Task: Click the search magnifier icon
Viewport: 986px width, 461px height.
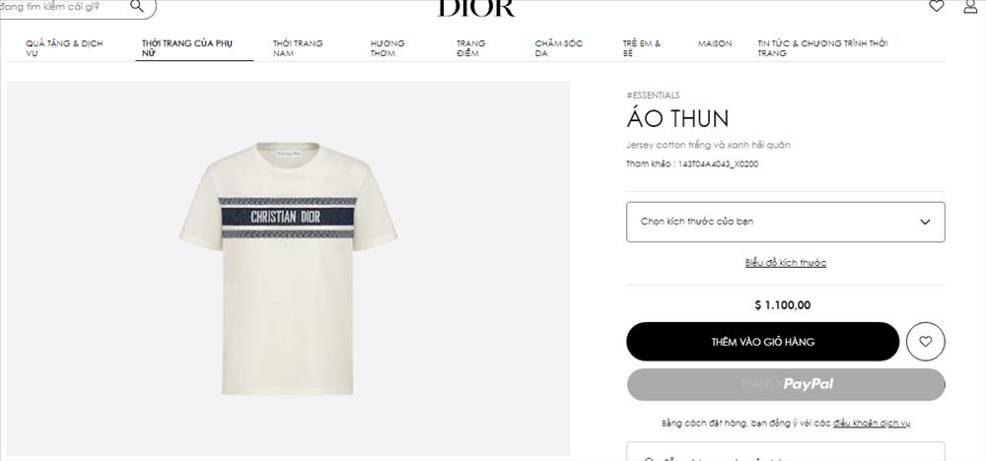Action: (x=136, y=6)
